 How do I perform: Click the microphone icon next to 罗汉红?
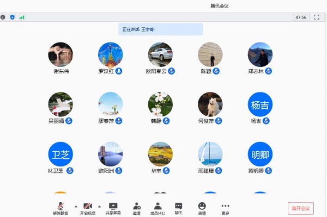tap(119, 71)
